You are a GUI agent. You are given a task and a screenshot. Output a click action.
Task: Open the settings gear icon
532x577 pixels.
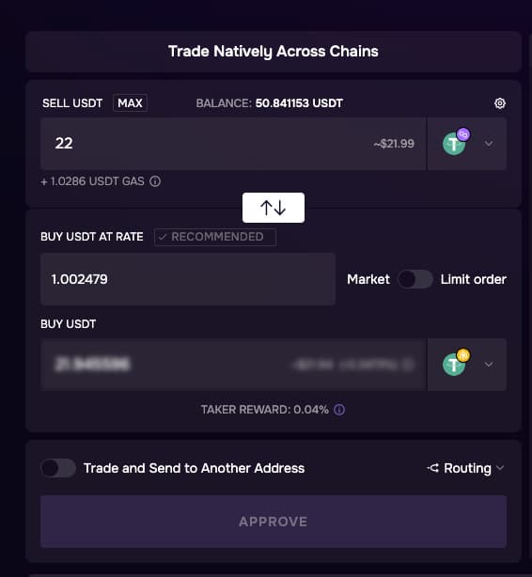tap(500, 103)
